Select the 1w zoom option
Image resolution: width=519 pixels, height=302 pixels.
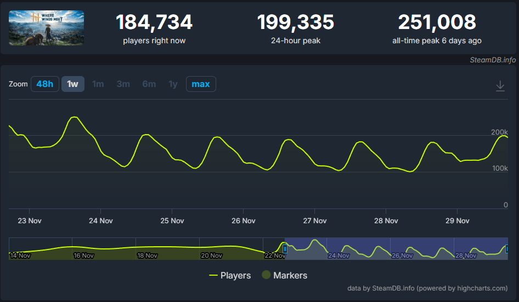72,84
